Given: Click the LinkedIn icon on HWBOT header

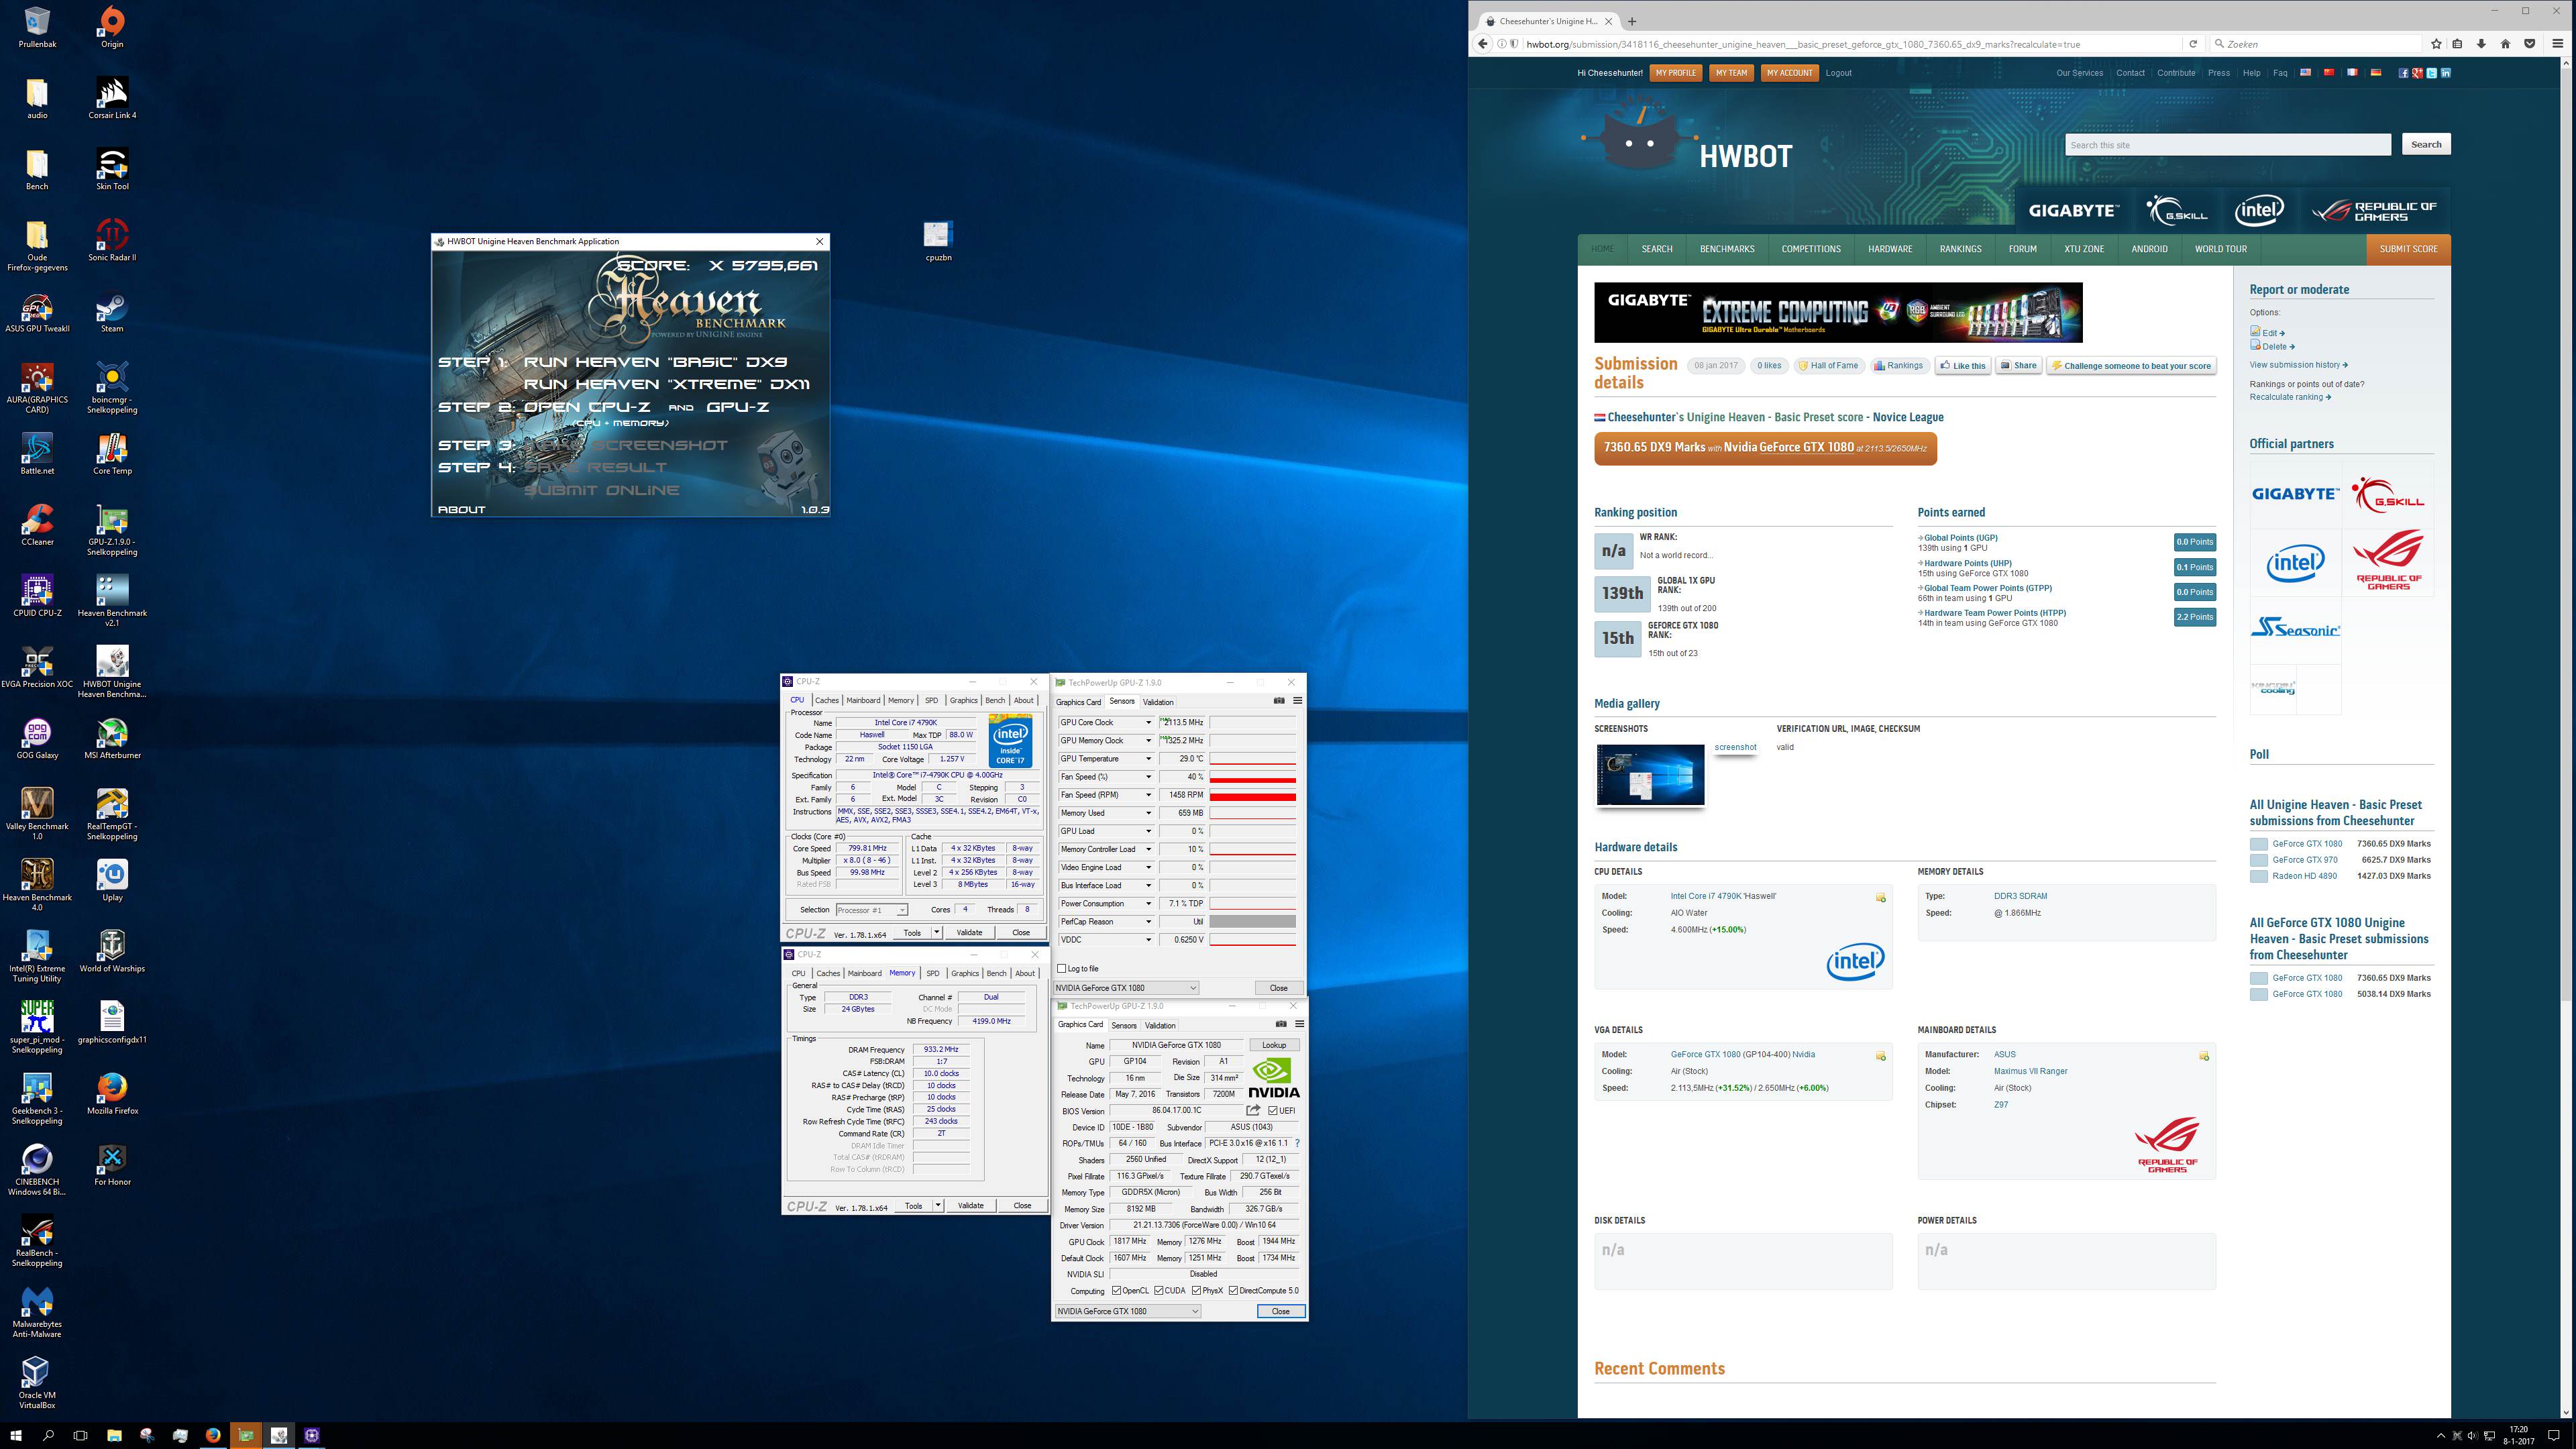Looking at the screenshot, I should (x=2445, y=73).
